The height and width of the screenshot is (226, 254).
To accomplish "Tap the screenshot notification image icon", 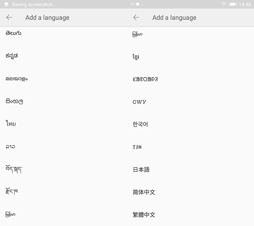I will [x=6, y=4].
